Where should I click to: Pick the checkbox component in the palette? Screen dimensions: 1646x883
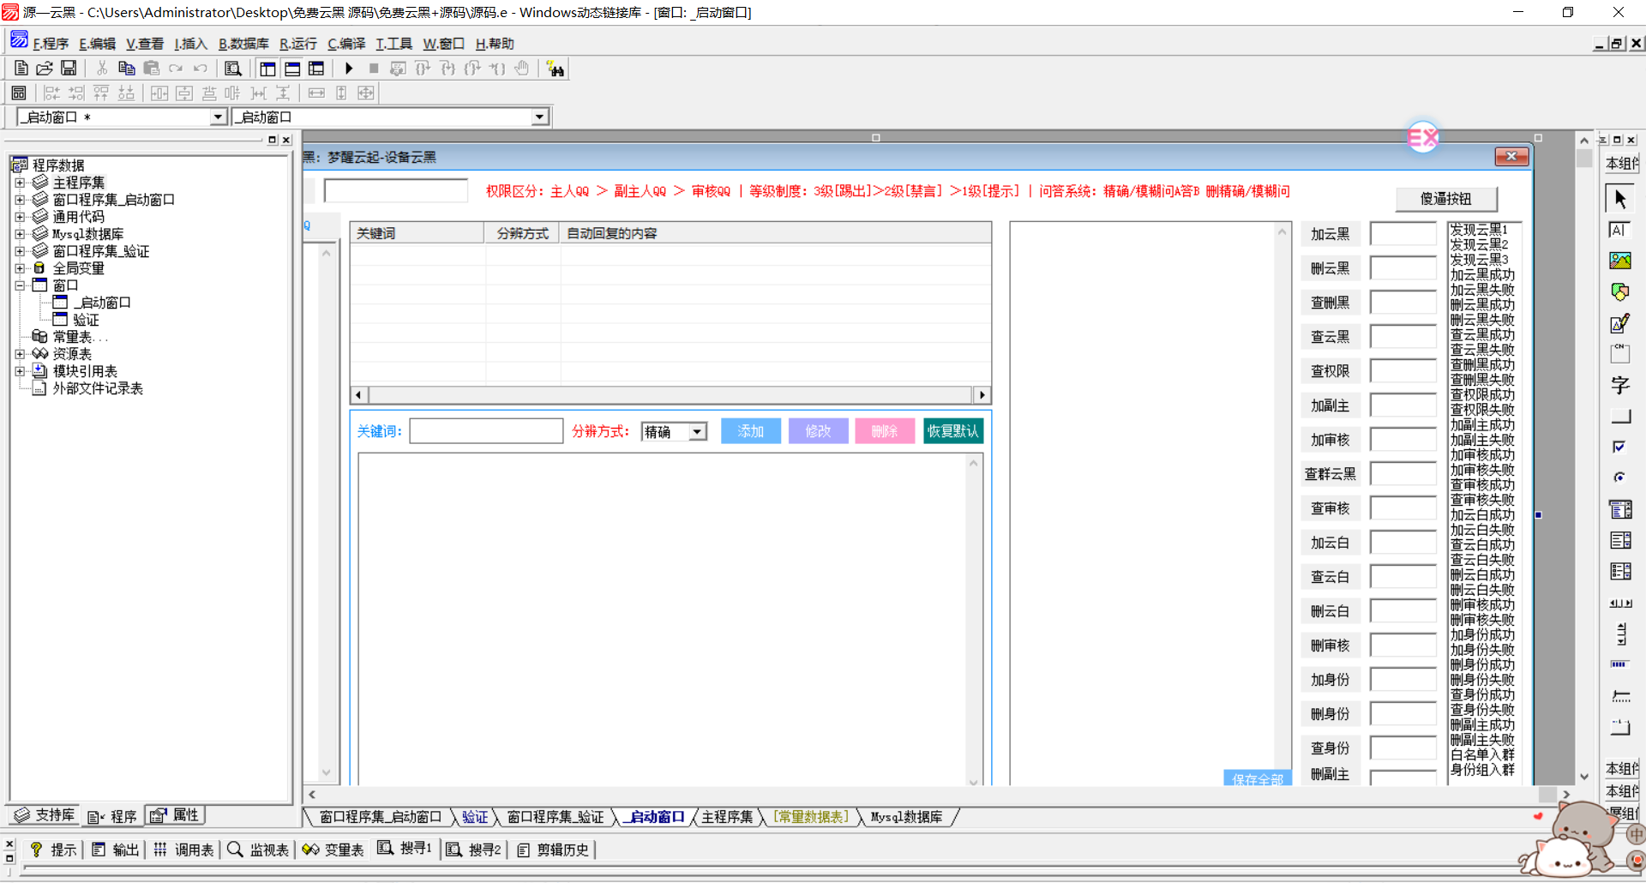pyautogui.click(x=1619, y=447)
